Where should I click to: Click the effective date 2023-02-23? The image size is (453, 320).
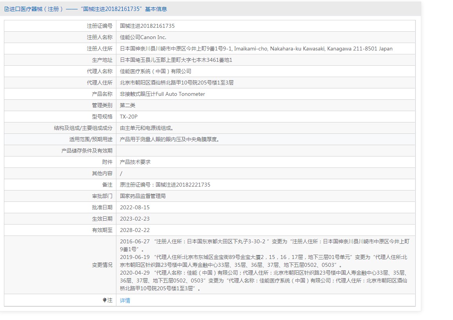135,219
